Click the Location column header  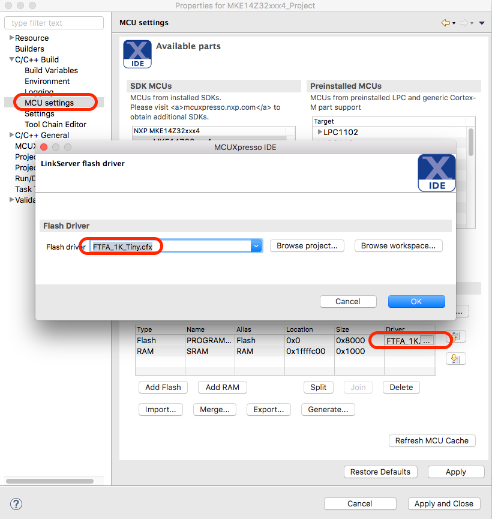pyautogui.click(x=309, y=329)
